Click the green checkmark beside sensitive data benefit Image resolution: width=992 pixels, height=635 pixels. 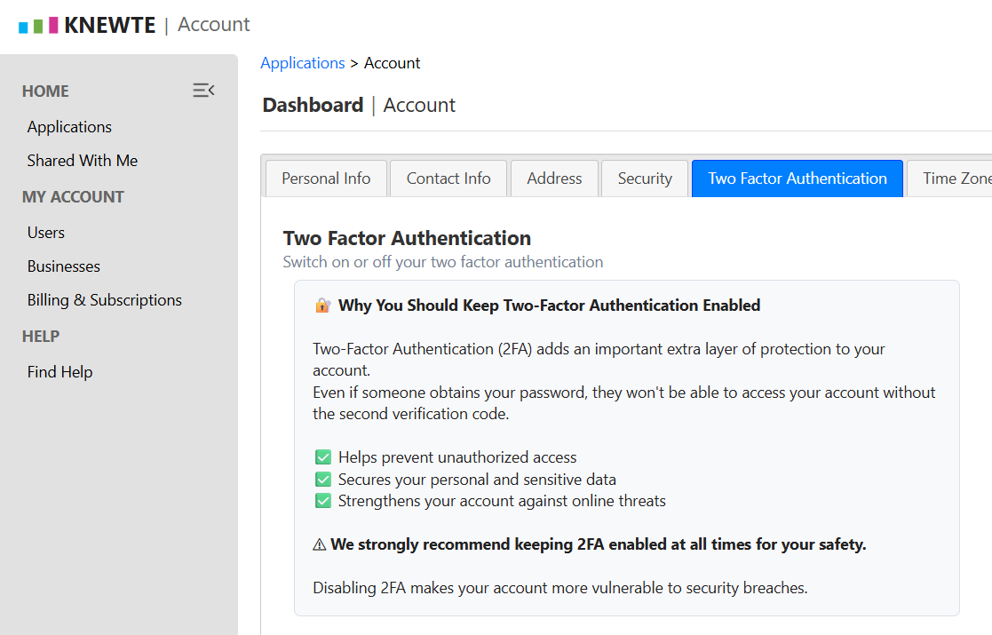click(x=323, y=479)
